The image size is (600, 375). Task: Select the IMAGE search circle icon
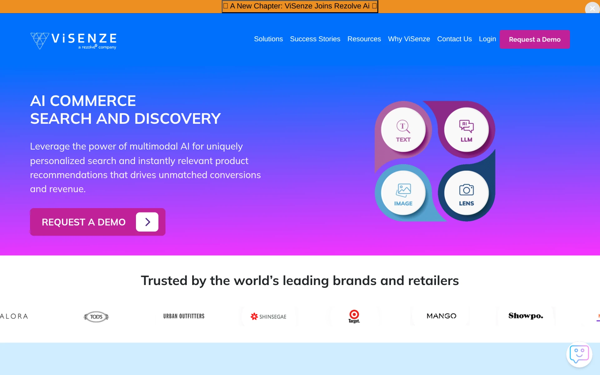tap(403, 193)
